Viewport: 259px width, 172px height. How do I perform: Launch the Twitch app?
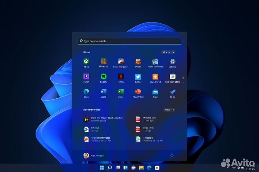click(86, 78)
